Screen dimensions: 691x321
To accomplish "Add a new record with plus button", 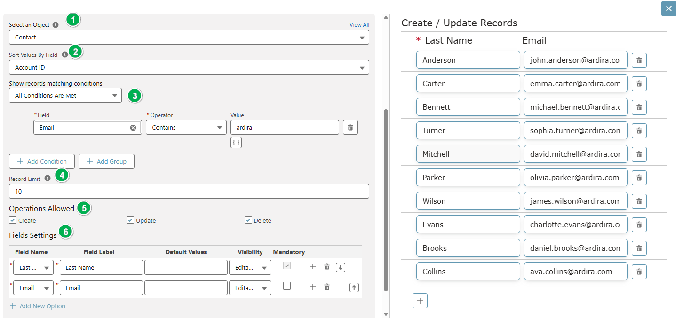I will (x=420, y=301).
